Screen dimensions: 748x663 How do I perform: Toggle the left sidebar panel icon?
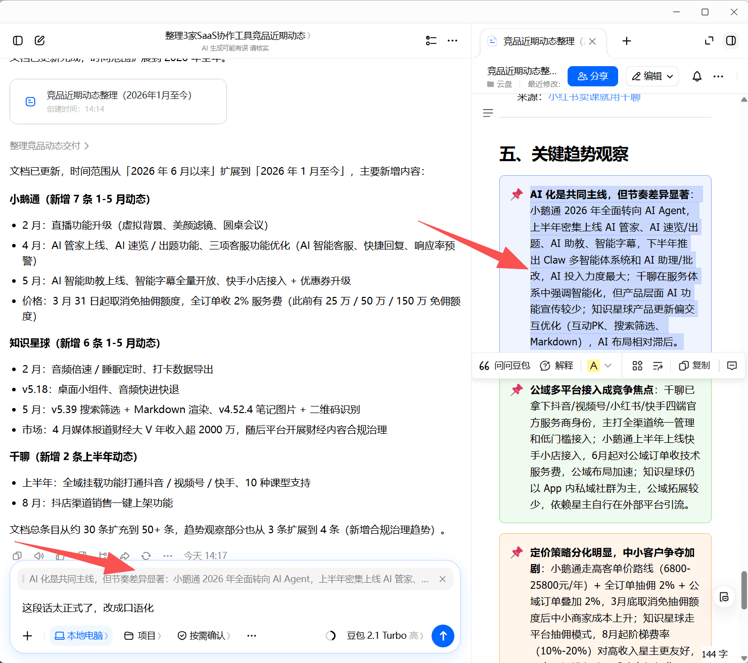18,40
